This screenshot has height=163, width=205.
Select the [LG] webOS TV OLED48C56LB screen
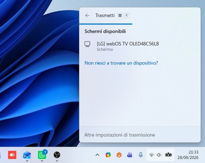[x=140, y=46]
